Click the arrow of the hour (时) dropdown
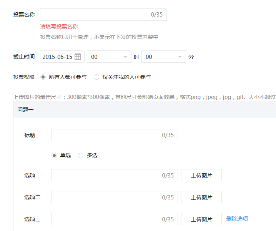Screen dimensions: 276x231 125,57
